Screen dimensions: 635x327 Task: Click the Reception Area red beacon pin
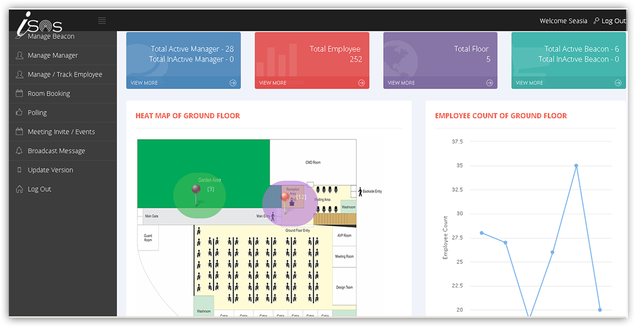point(285,202)
